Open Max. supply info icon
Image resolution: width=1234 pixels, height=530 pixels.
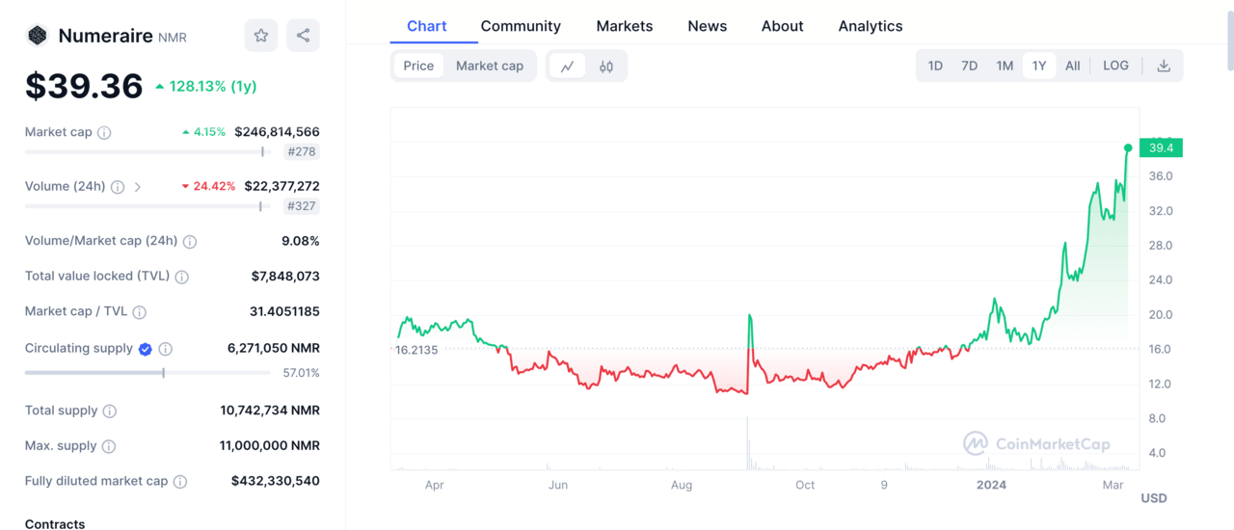click(109, 446)
